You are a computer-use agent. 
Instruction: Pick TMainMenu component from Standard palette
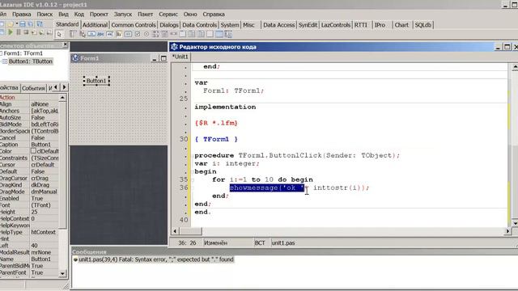(x=73, y=34)
